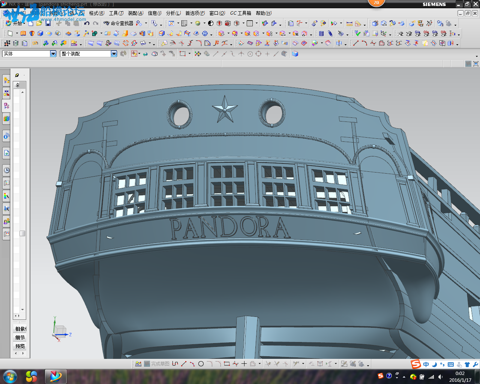Click the Measure Distance ruler icon

coord(349,23)
